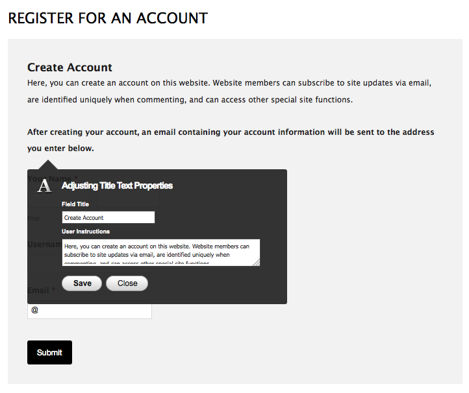
Task: Select the 'Create Account' section heading
Action: [x=70, y=67]
